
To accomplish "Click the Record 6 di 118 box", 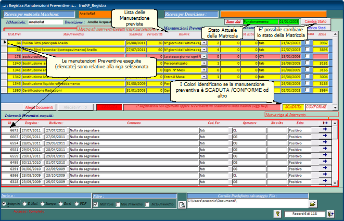I will coord(304,214).
